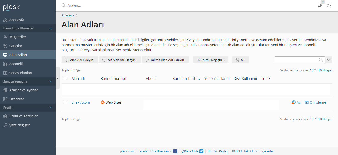Viewport: 338px width, 155px height.
Task: Sort by Trafik column header
Action: point(266,79)
